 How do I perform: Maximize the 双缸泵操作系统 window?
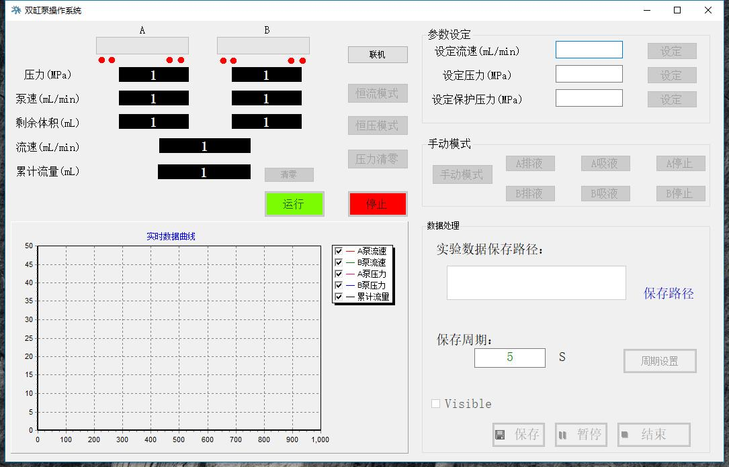pos(677,10)
